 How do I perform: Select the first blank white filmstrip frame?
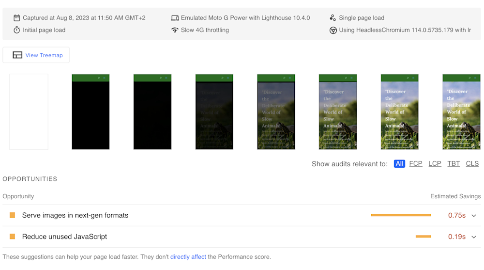29,111
